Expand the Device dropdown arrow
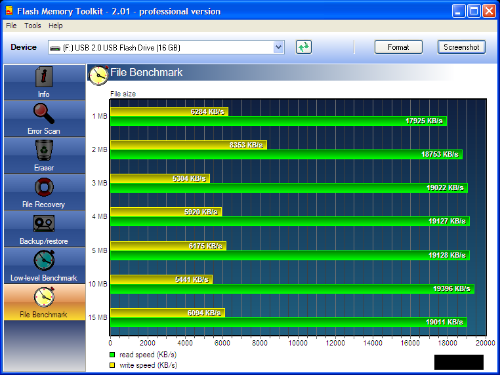 (278, 47)
